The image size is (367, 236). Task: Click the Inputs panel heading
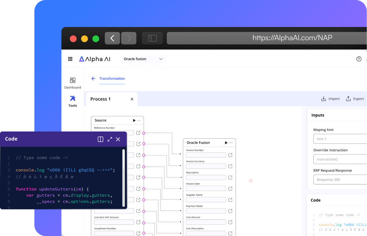318,115
